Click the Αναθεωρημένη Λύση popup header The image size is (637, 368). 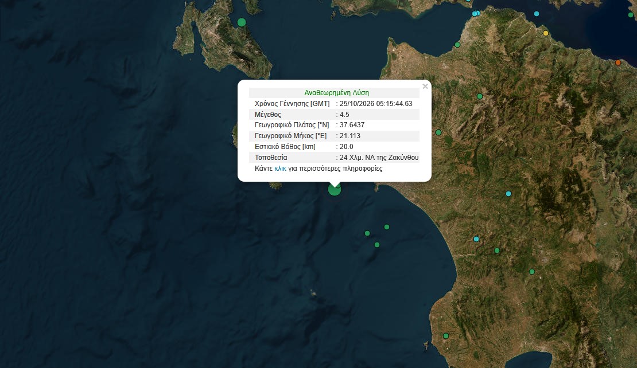coord(336,92)
